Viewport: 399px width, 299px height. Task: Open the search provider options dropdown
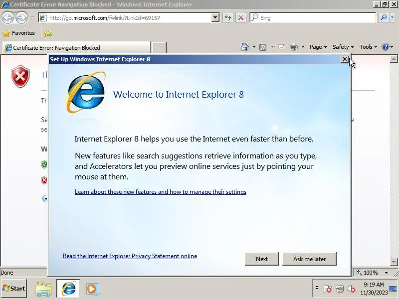pyautogui.click(x=392, y=17)
